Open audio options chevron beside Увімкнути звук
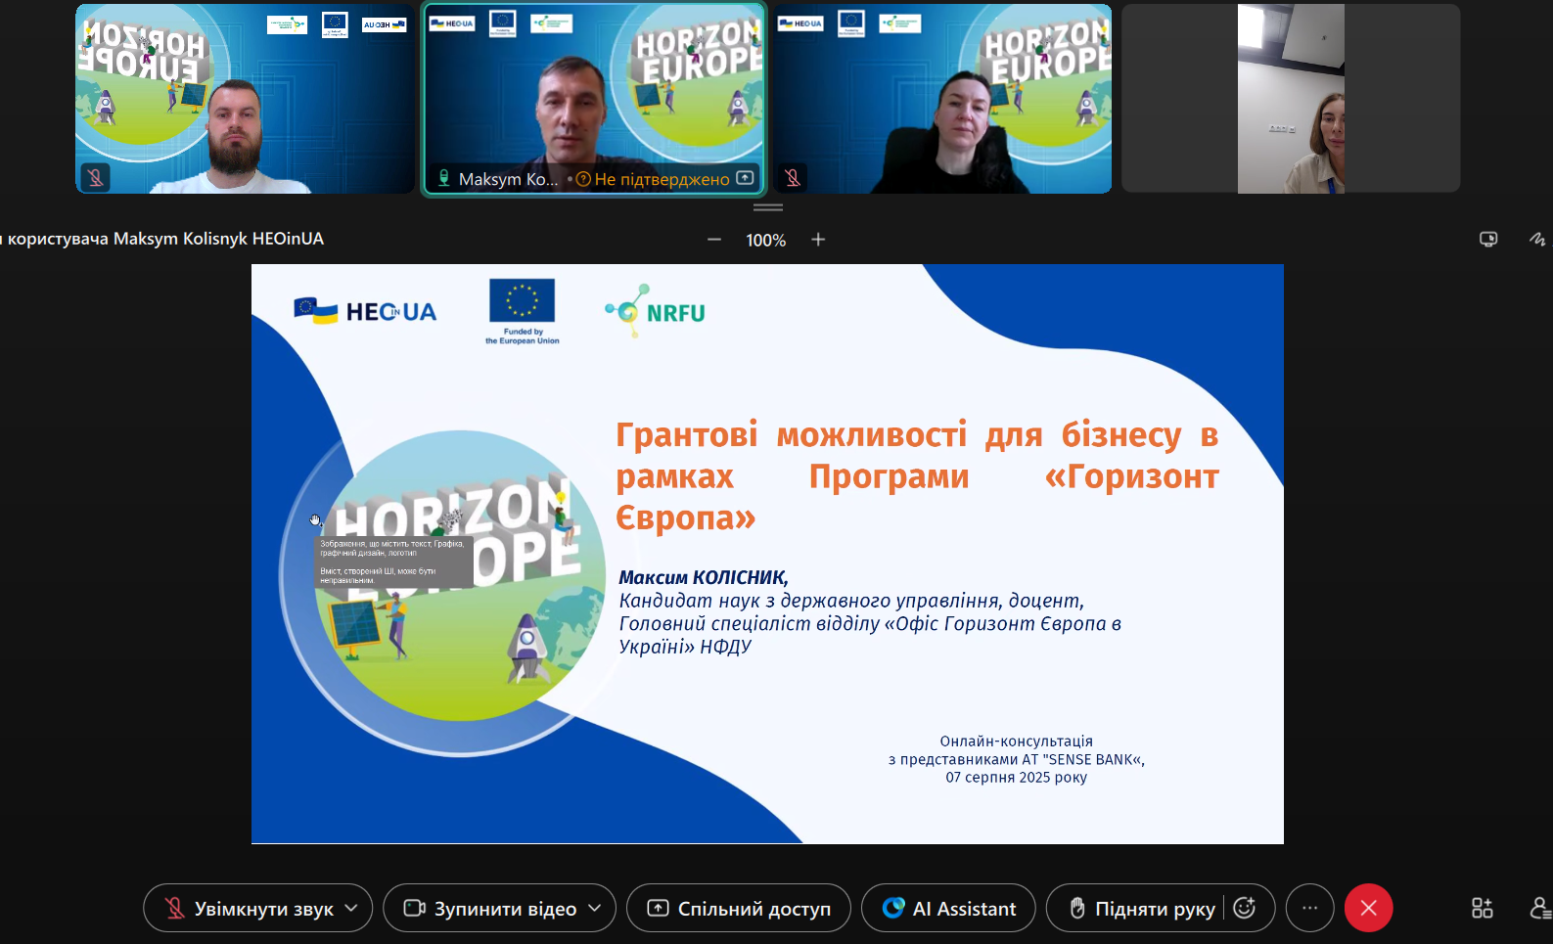Screen dimensions: 1553x944 click(351, 909)
